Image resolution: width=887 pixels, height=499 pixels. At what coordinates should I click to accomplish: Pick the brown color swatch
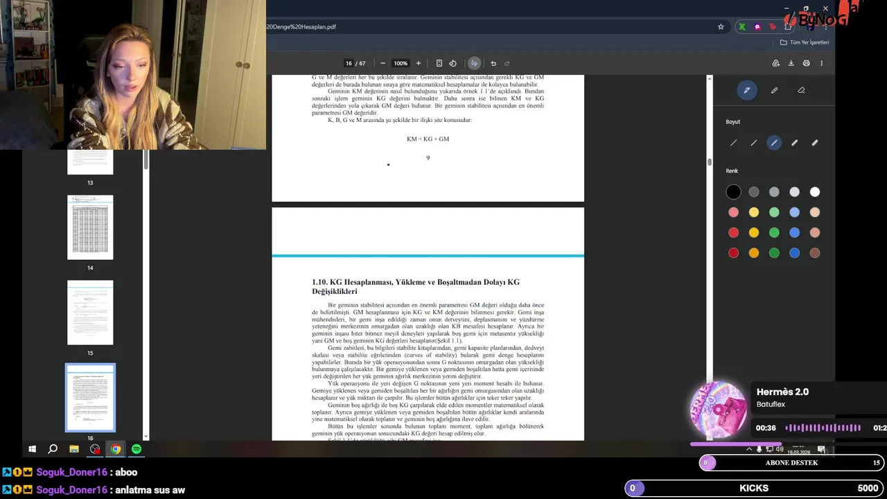(815, 253)
